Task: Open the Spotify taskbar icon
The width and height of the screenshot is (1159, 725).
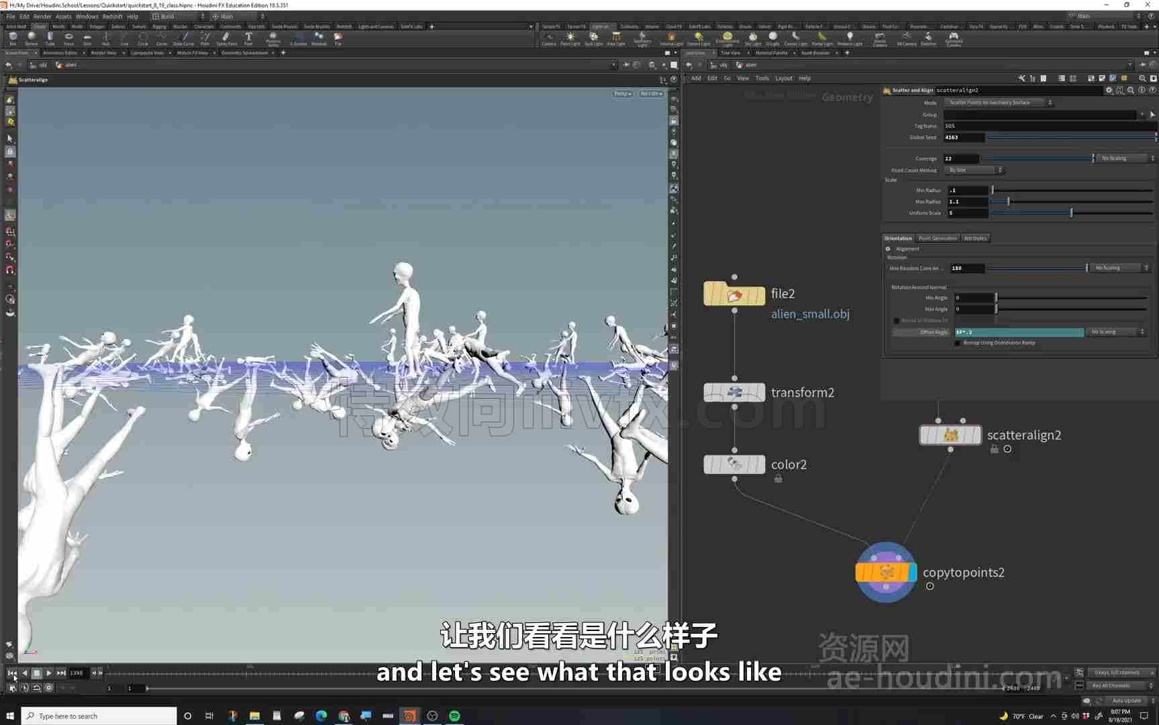Action: [454, 716]
